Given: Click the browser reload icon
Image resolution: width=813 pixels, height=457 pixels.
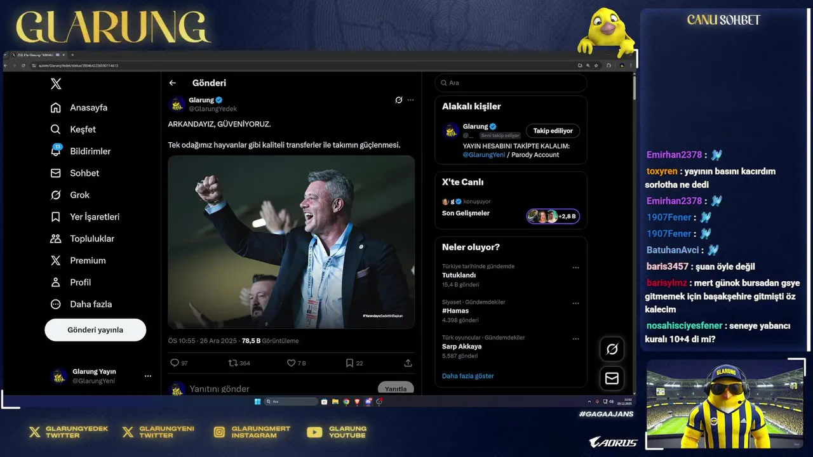Looking at the screenshot, I should coord(24,65).
